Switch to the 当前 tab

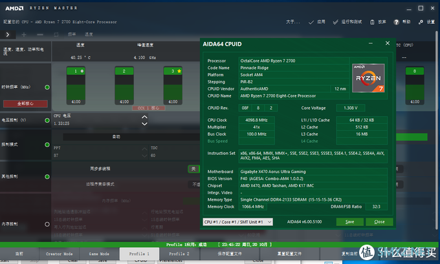(x=19, y=254)
